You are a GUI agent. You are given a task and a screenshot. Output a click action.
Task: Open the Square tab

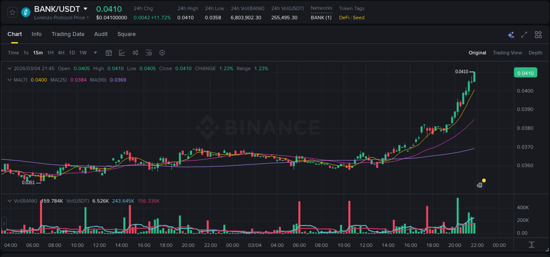(x=126, y=34)
